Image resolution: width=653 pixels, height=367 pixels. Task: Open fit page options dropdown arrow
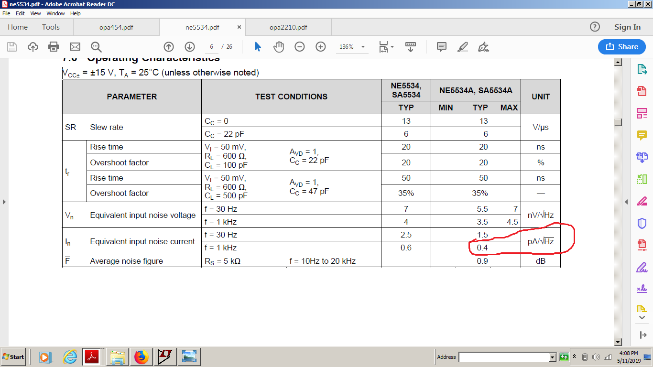[392, 47]
